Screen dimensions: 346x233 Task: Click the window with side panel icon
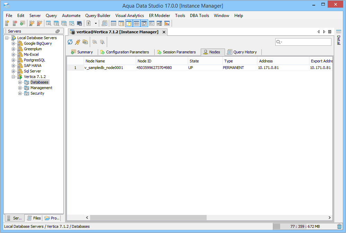(x=121, y=23)
